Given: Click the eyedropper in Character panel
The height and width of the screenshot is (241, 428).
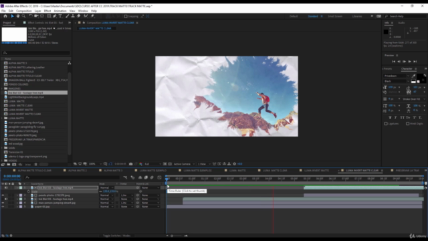Looking at the screenshot, I should click(x=413, y=76).
